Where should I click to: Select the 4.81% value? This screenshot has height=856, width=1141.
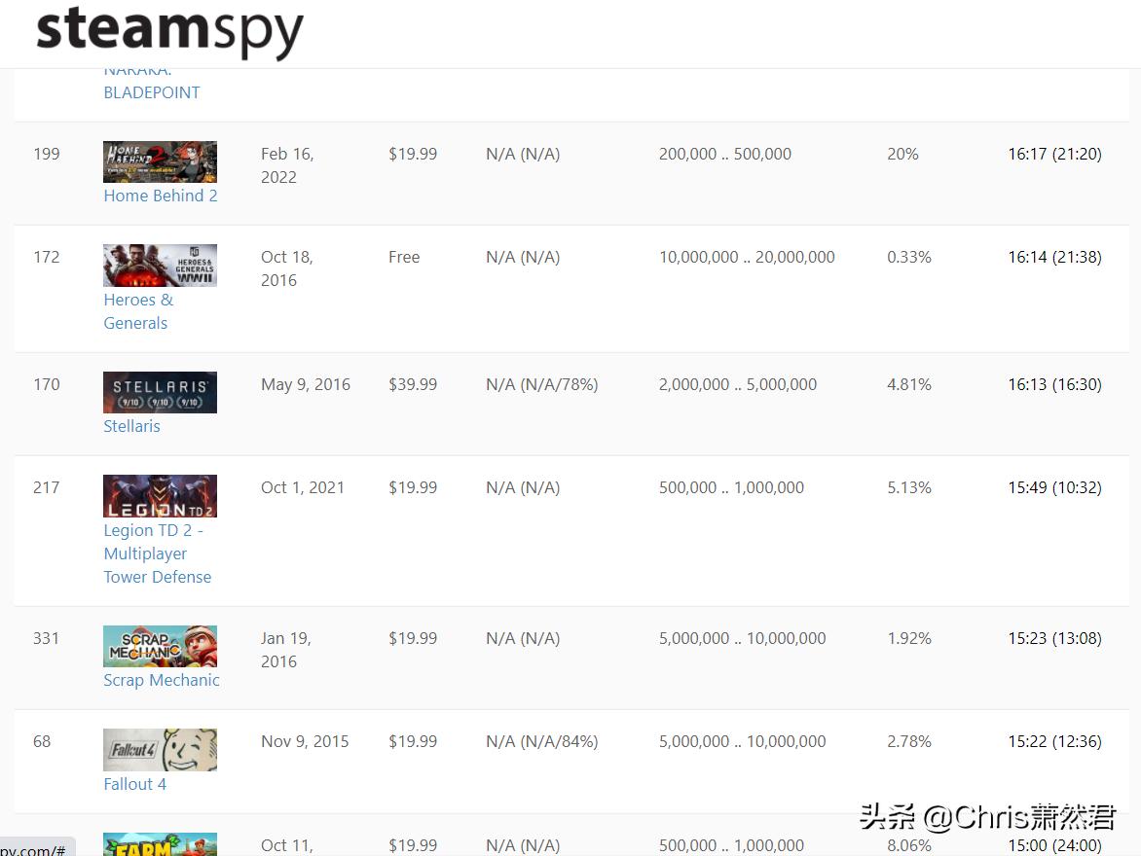pyautogui.click(x=909, y=385)
